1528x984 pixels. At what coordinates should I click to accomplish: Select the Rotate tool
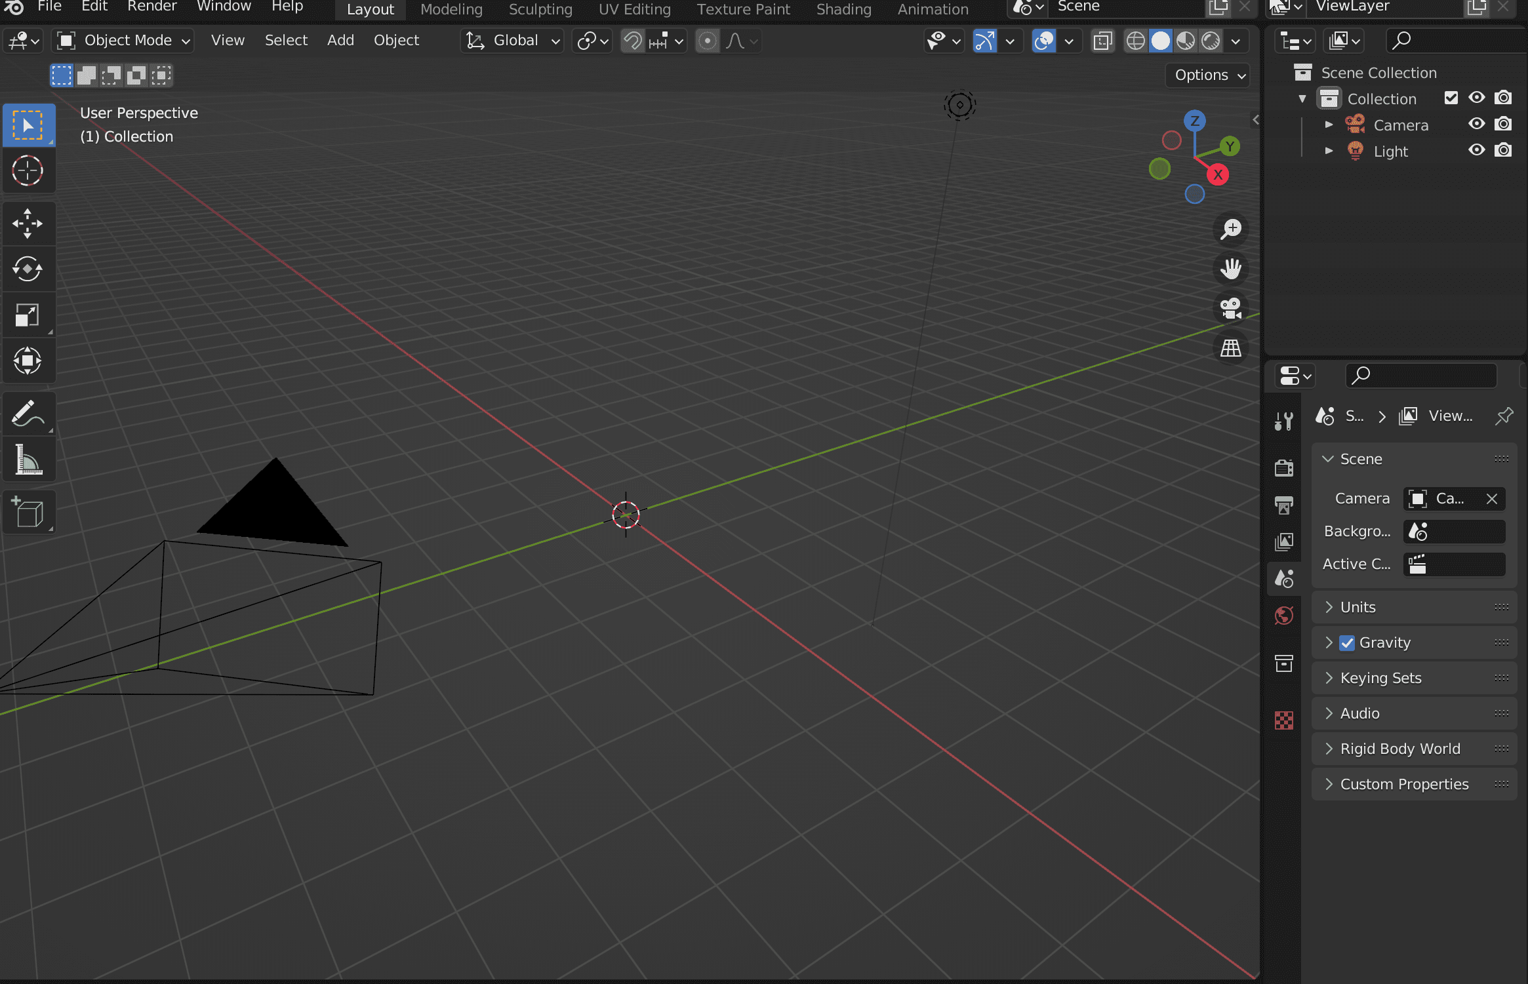coord(28,269)
